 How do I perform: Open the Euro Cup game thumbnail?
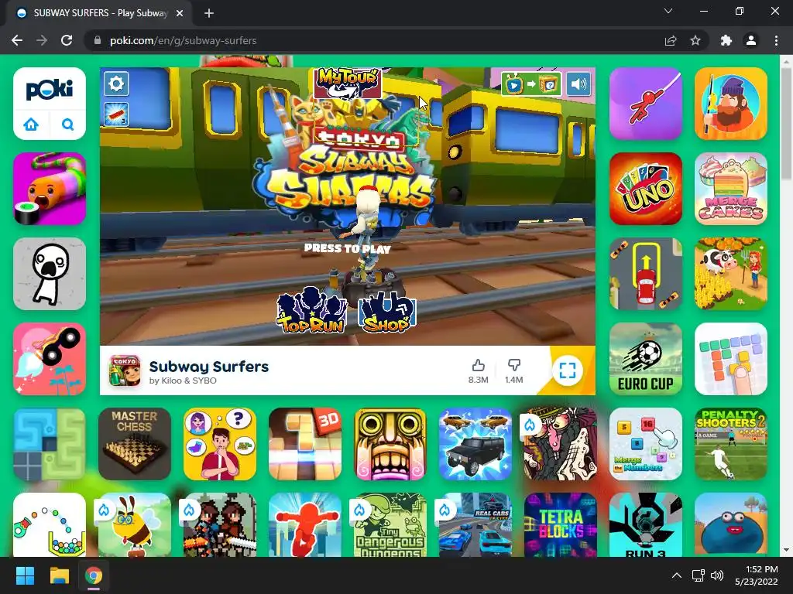pyautogui.click(x=646, y=359)
